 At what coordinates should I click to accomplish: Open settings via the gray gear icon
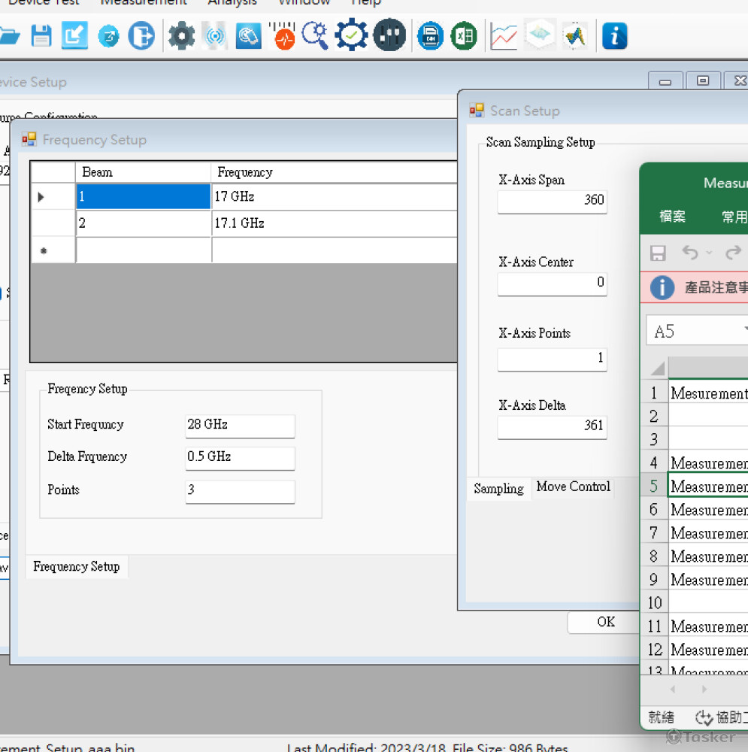(181, 35)
